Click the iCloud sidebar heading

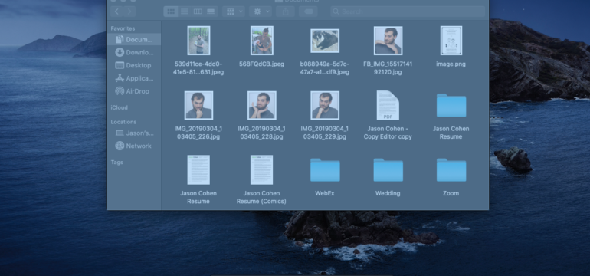coord(119,107)
